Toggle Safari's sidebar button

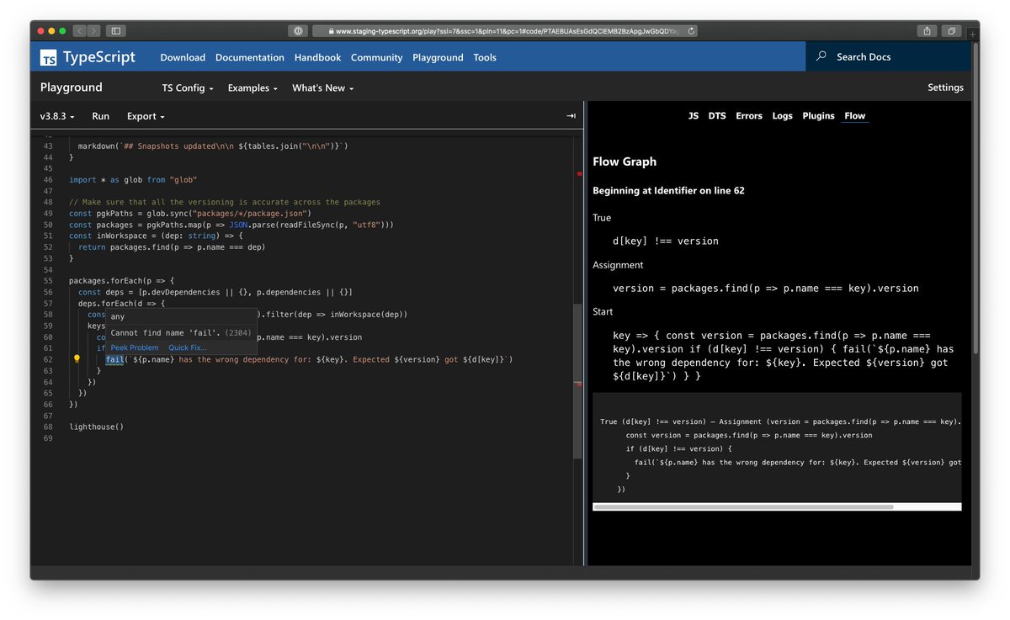point(116,31)
